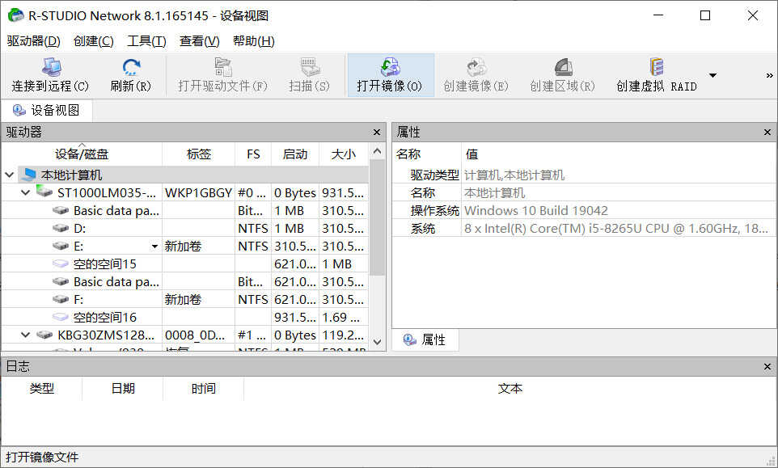This screenshot has width=778, height=468.
Task: Close the 属性 panel
Action: [767, 133]
